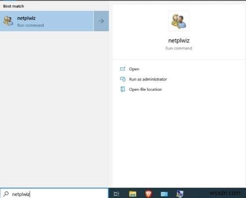The height and width of the screenshot is (198, 246).
Task: Click the netplwiz users icon in results list
Action: tap(8, 21)
